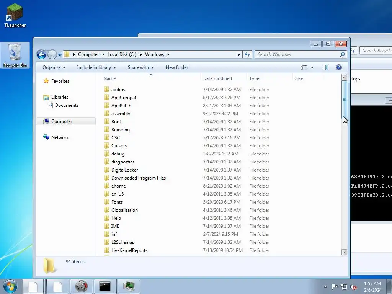Sort by Size column header
Viewport: 392px width, 294px height.
[x=299, y=78]
